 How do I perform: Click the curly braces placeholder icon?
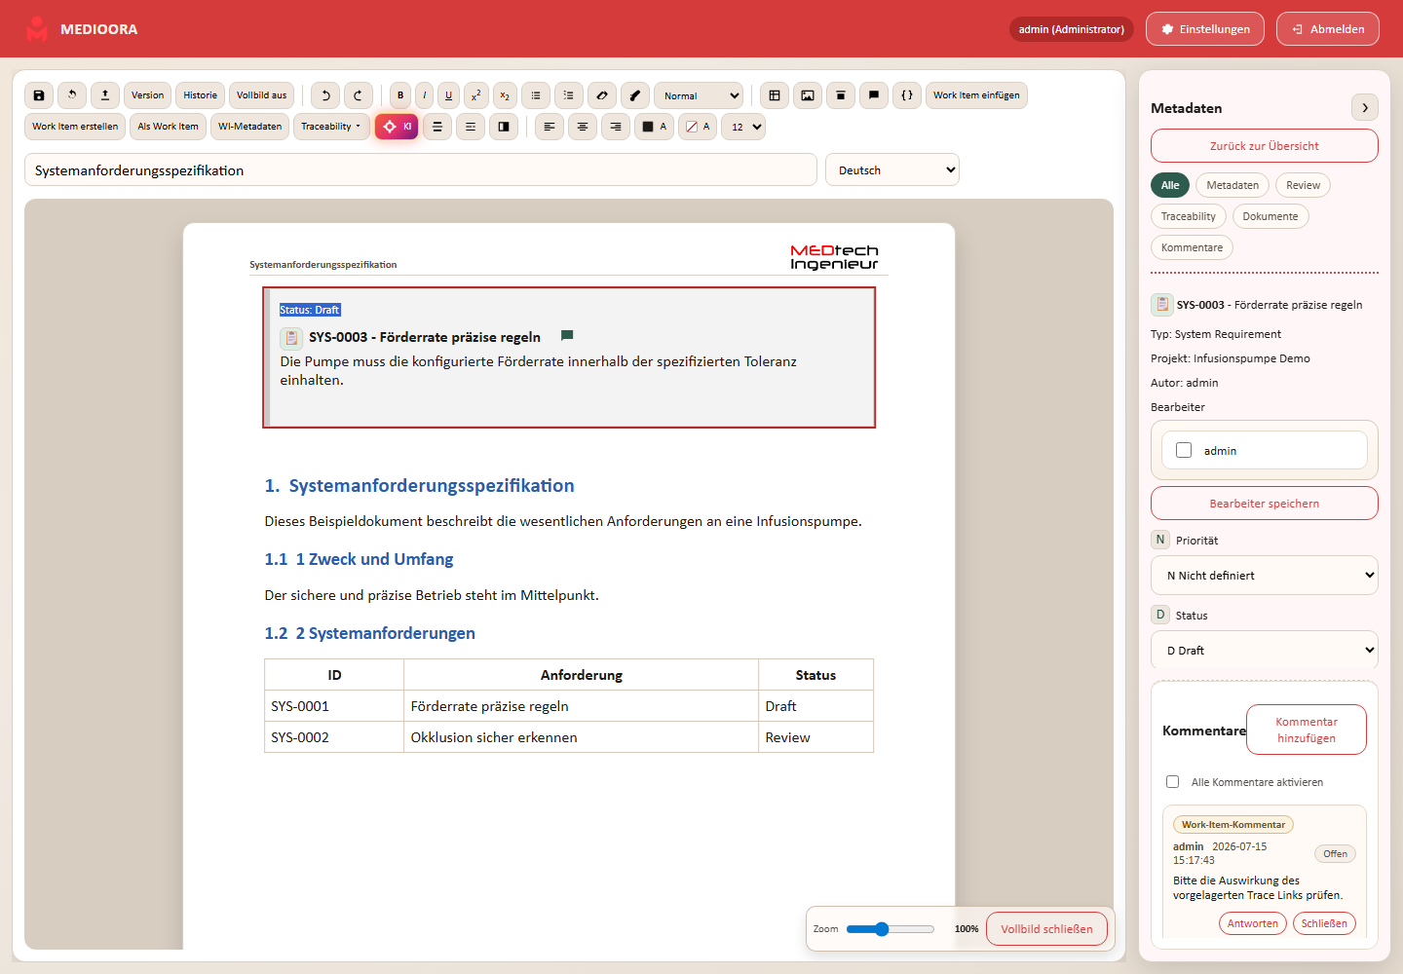pyautogui.click(x=907, y=95)
